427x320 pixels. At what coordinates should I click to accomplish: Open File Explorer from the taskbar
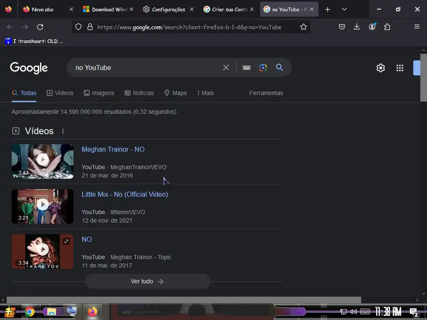(51, 312)
